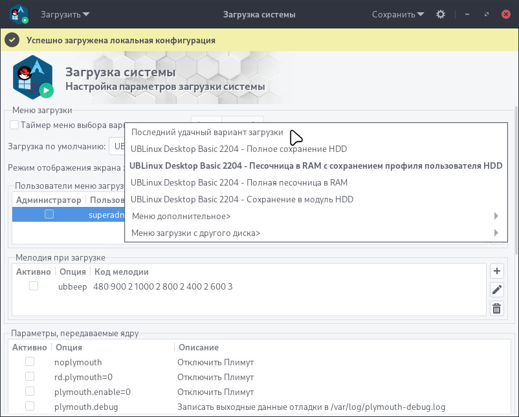
Task: Minimize the window
Action: pyautogui.click(x=467, y=14)
